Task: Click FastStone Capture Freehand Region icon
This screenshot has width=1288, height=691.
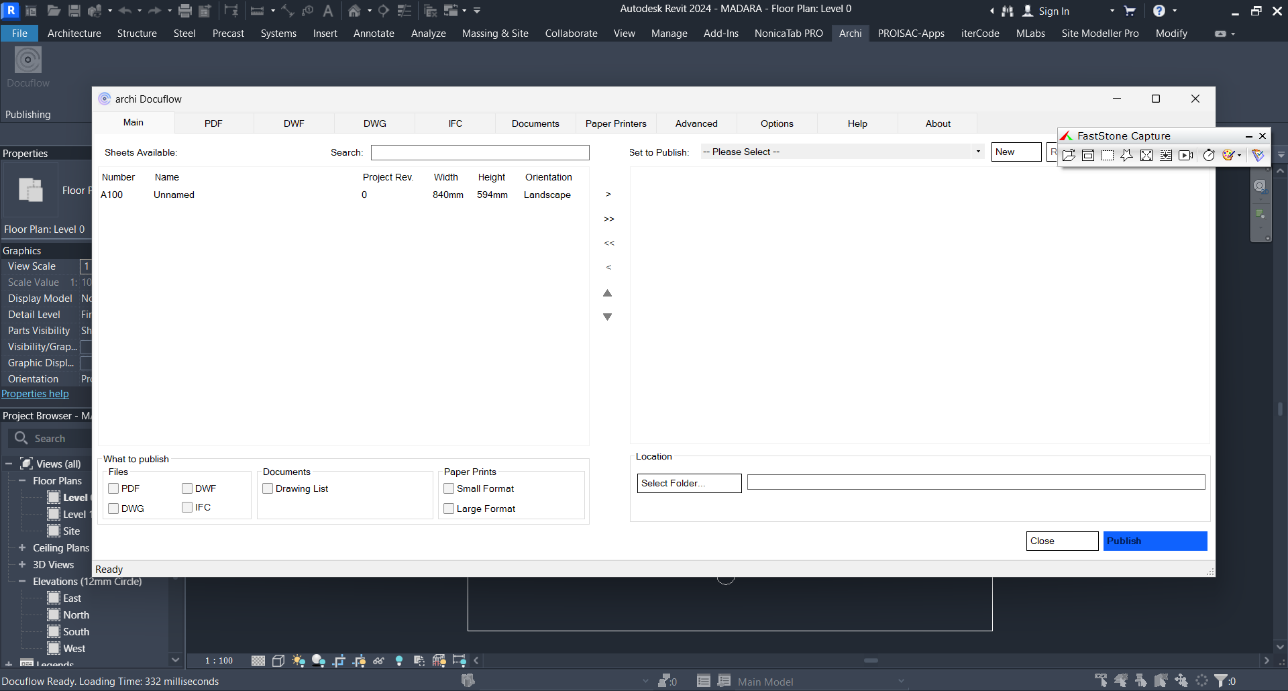Action: coord(1127,156)
